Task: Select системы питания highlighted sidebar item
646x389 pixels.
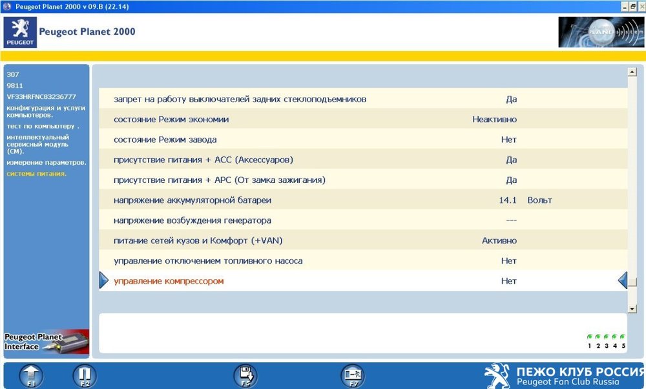Action: pos(36,173)
